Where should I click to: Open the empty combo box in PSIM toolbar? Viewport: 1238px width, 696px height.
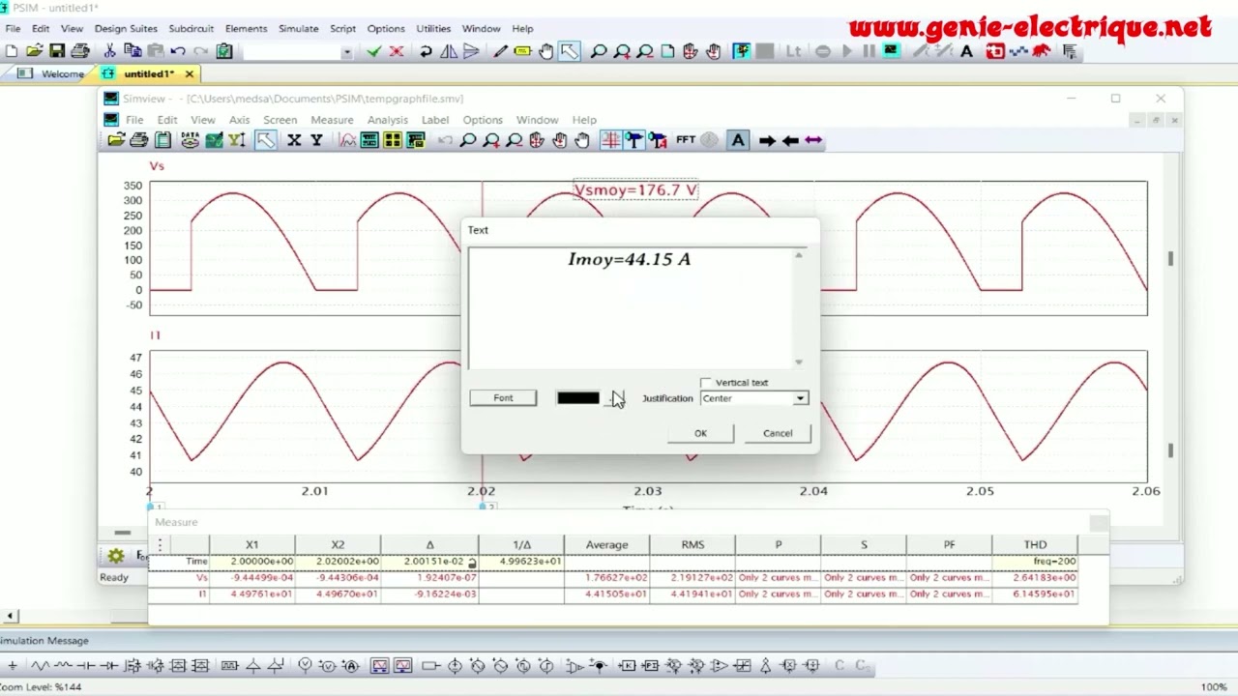click(x=298, y=51)
